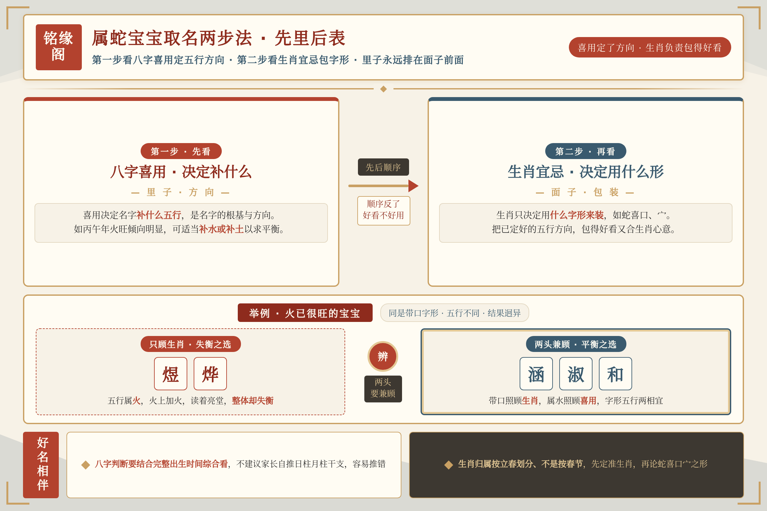767x511 pixels.
Task: Click the red arrowhead between the two steps
Action: tap(413, 186)
